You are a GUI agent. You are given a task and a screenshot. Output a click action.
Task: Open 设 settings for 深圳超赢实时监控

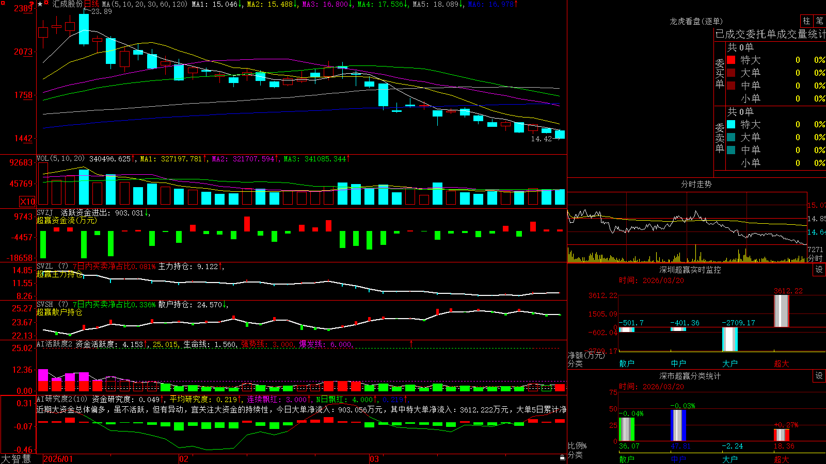pyautogui.click(x=819, y=270)
